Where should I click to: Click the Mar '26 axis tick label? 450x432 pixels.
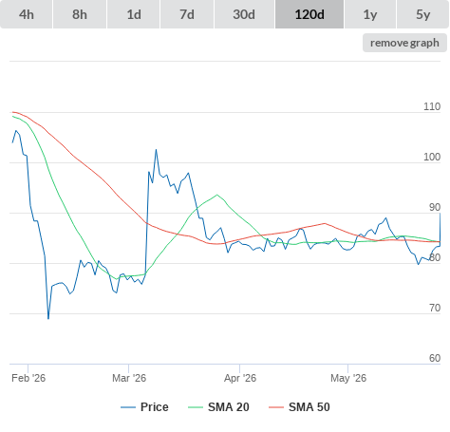pyautogui.click(x=129, y=378)
